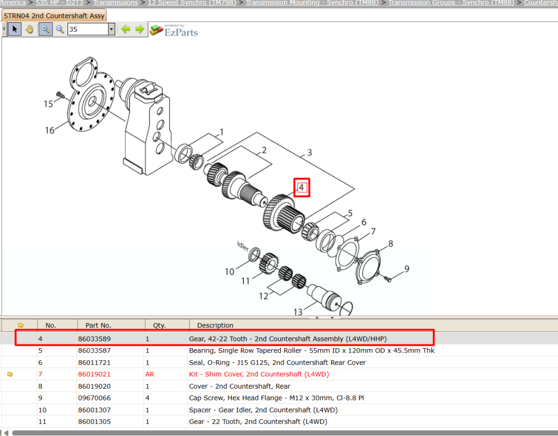558x436 pixels.
Task: Click callout number 10 in the diagram
Action: [x=229, y=272]
